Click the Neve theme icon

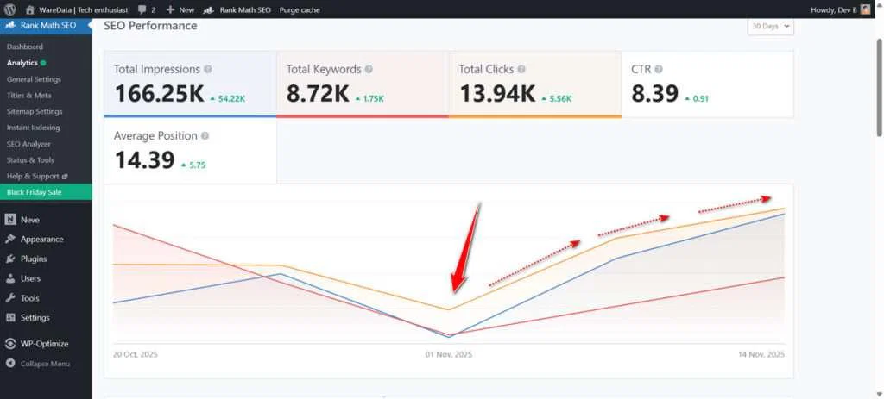click(10, 220)
